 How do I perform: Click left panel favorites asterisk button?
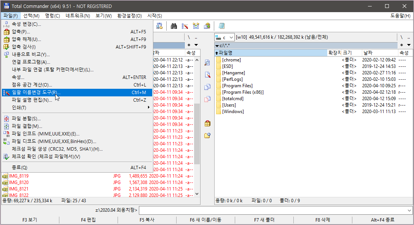189,45
